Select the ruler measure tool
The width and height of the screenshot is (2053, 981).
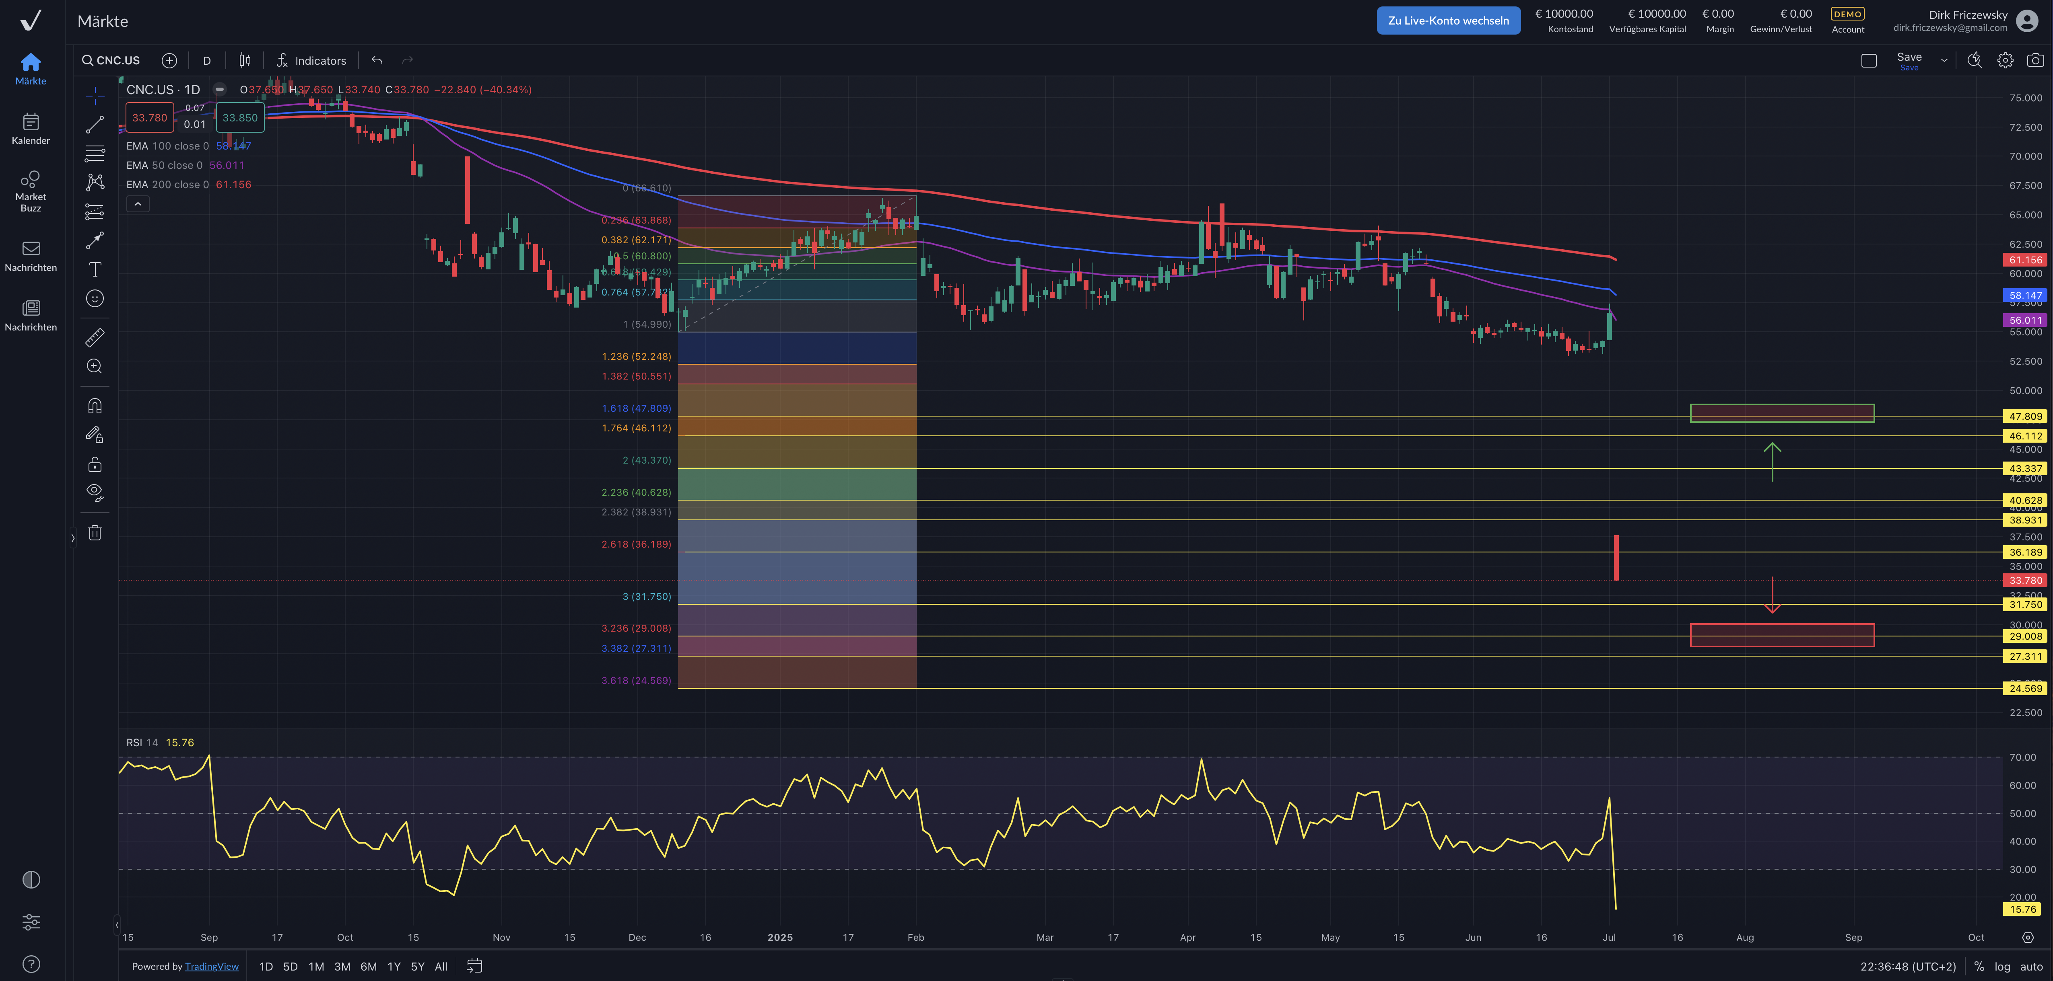[95, 338]
